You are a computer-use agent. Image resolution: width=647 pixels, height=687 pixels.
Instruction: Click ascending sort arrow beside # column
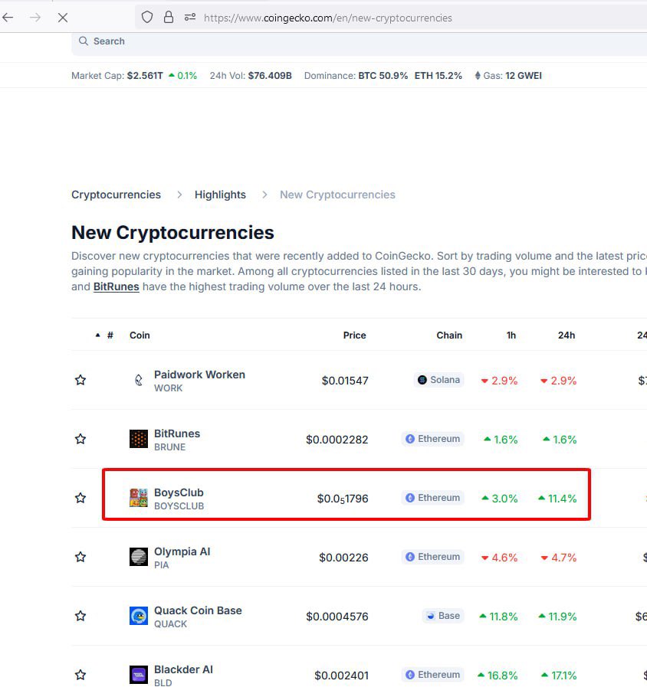(98, 335)
